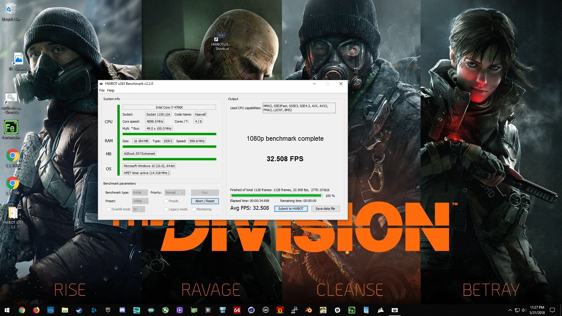Open the Corsair sails taskbar icon
The width and height of the screenshot is (562, 316).
pyautogui.click(x=380, y=310)
